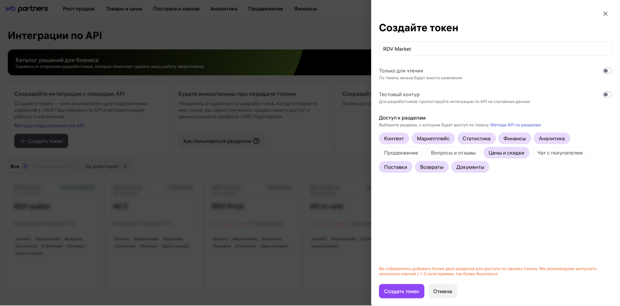Enable the Вопросы и отзывы access chip

tap(453, 153)
